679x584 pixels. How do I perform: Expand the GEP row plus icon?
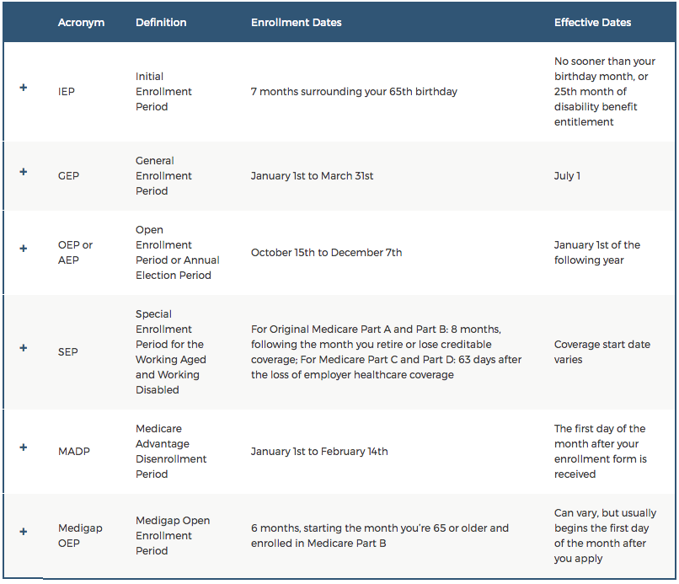coord(24,172)
